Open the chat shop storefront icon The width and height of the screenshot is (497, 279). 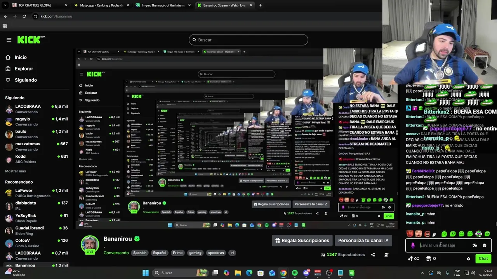pos(429,258)
